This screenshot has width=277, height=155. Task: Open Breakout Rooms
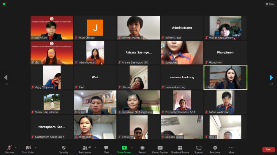click(x=180, y=149)
